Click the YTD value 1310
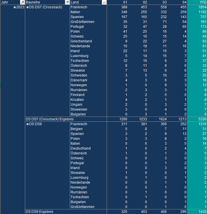The image size is (207, 214). (202, 124)
